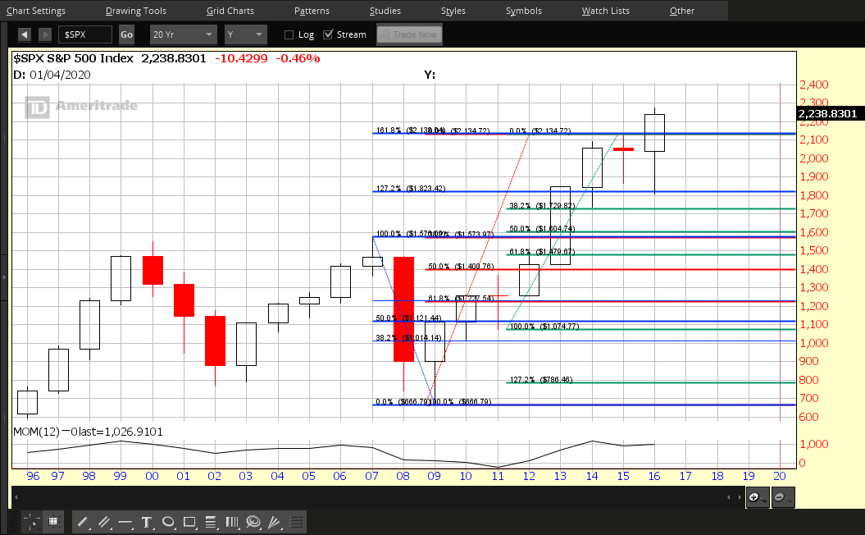Click the 2008 red yearly candle
The width and height of the screenshot is (865, 535).
click(403, 309)
